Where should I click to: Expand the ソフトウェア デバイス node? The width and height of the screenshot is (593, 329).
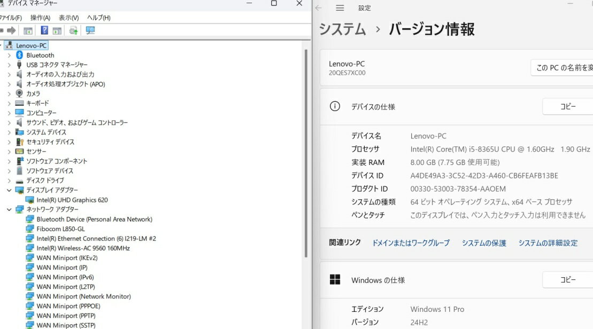point(9,171)
